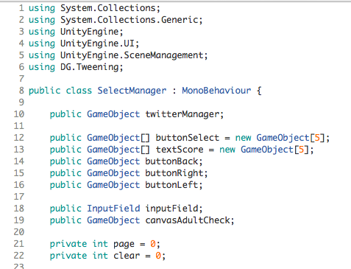Click line number 18 in the gutter
The width and height of the screenshot is (351, 269).
[19, 209]
